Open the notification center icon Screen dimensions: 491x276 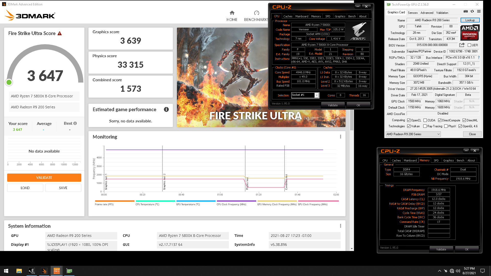tap(483, 271)
